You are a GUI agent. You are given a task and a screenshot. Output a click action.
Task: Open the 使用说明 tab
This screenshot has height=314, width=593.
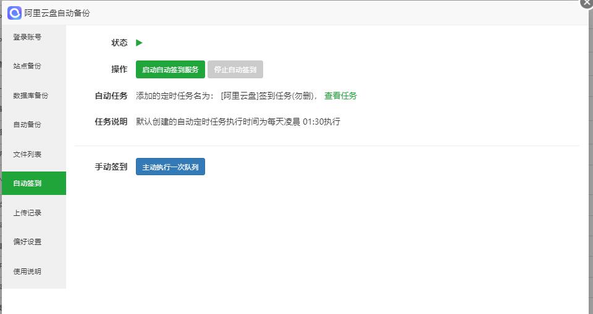click(34, 271)
